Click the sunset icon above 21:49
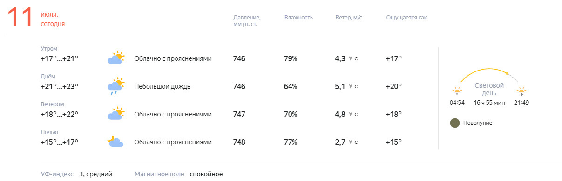 tap(521, 90)
